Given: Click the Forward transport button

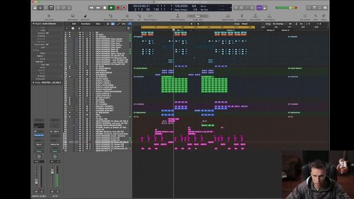Looking at the screenshot, I should pos(98,8).
